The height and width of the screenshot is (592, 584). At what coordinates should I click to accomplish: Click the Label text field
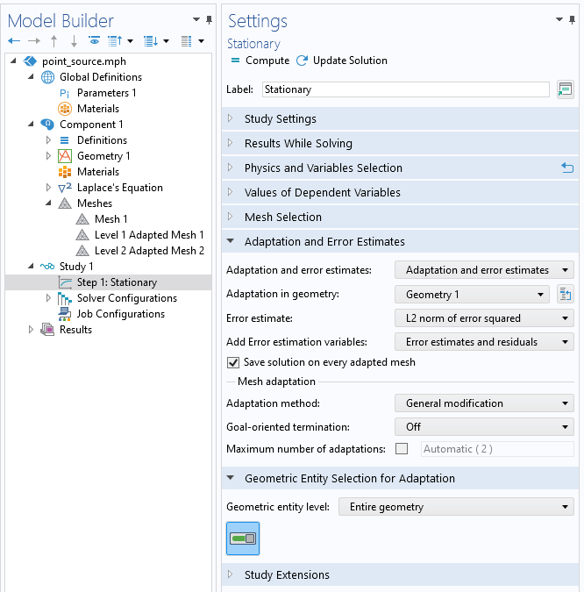point(405,89)
